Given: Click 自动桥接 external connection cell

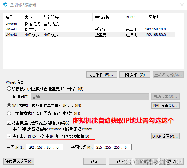Looking at the screenshot, I should point(51,24).
